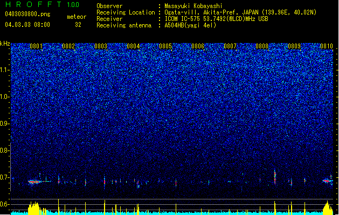
Task: Click the meteor count 32
Action: (78, 25)
